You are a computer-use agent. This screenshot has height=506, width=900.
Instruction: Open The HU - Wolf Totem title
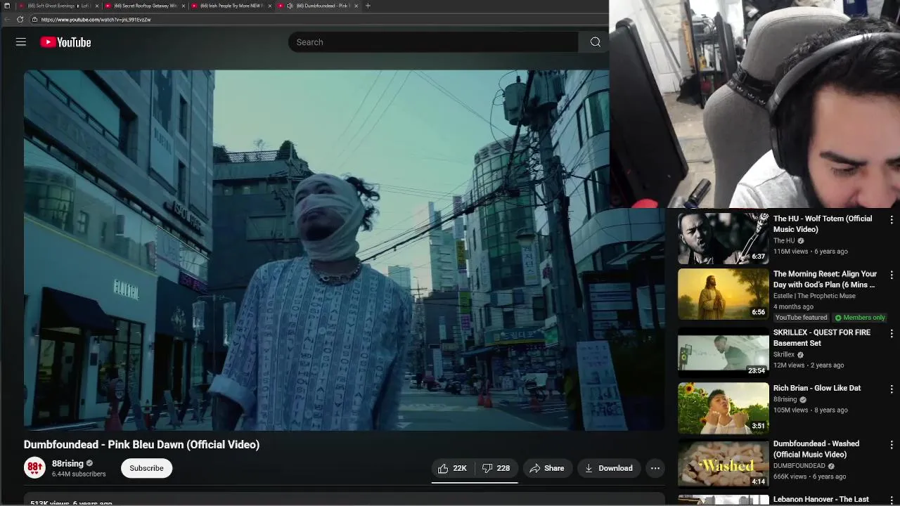tap(823, 224)
